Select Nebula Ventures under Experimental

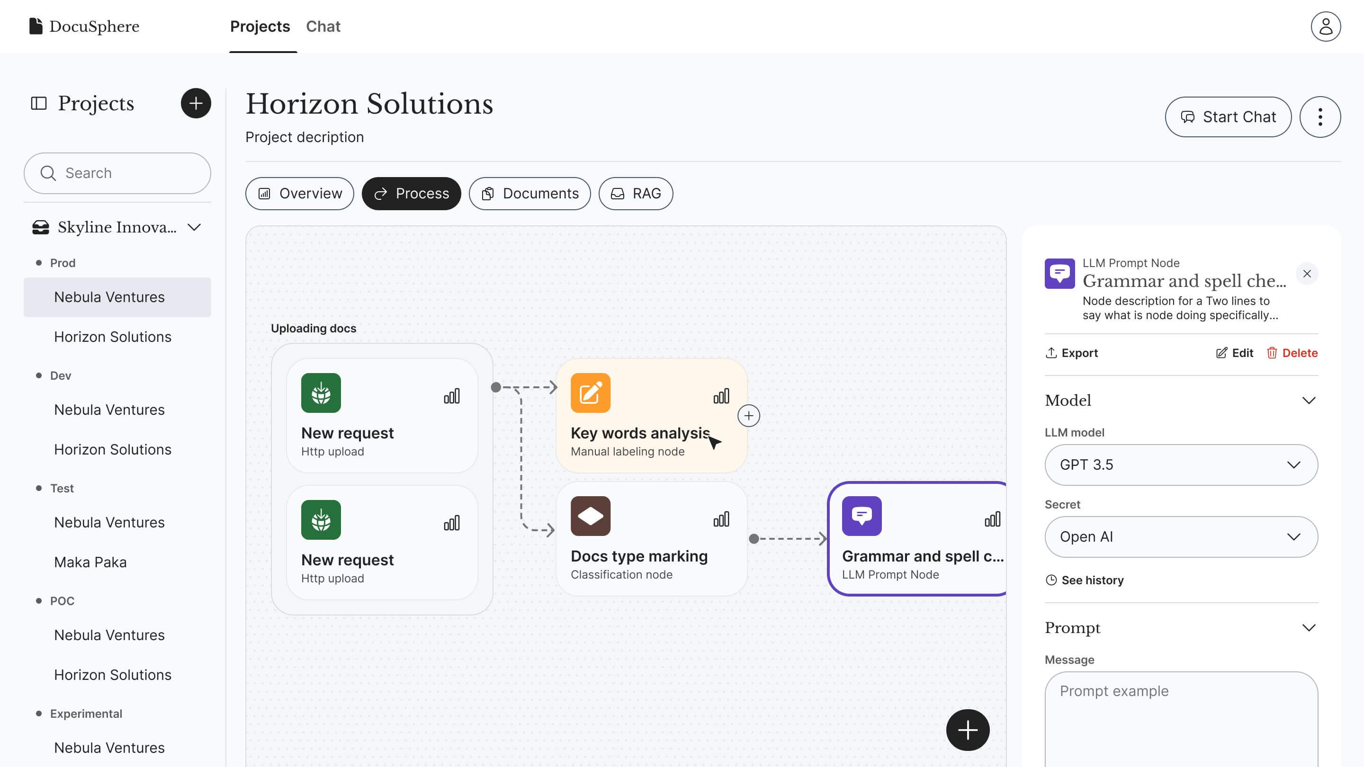pyautogui.click(x=117, y=749)
